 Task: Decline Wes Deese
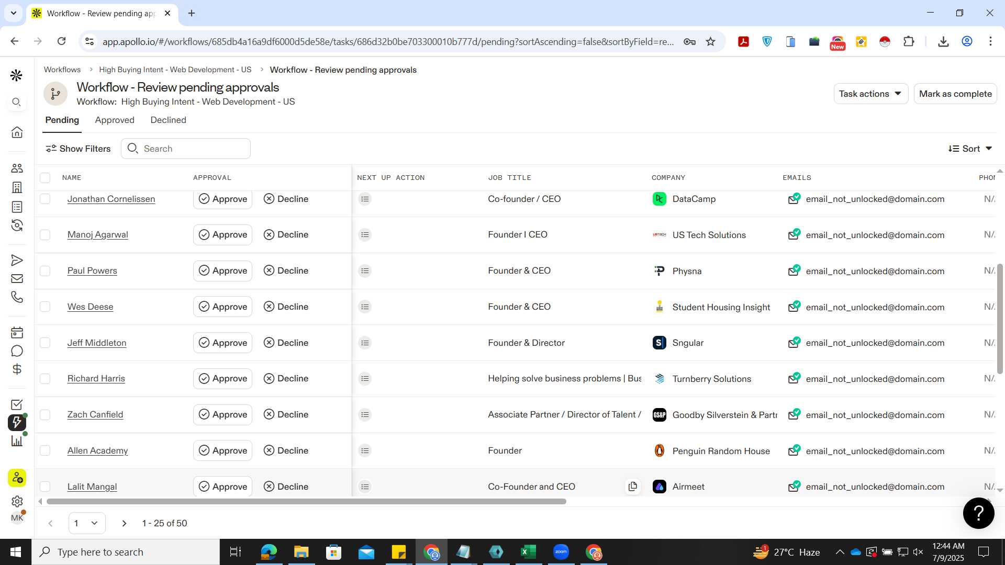coord(286,307)
